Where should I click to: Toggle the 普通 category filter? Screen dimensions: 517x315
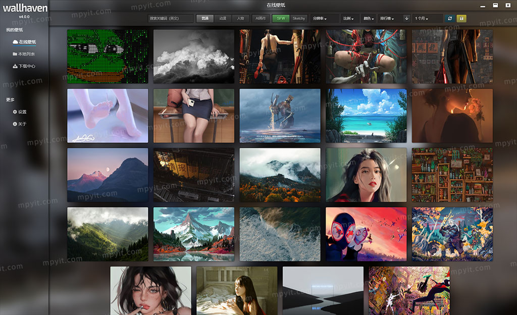point(205,19)
